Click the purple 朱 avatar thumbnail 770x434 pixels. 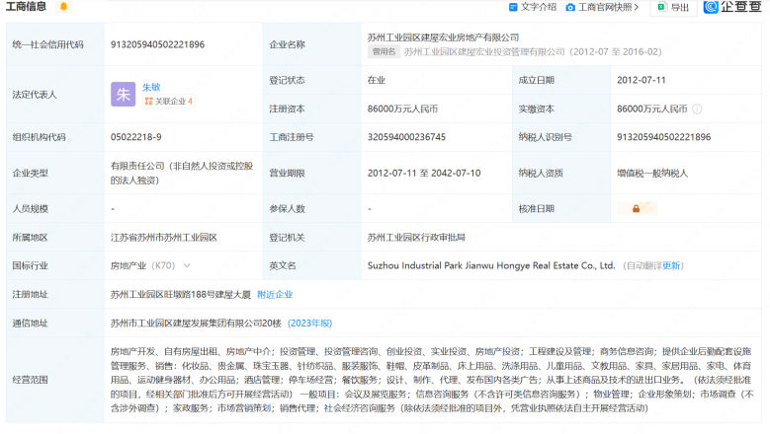tap(123, 94)
